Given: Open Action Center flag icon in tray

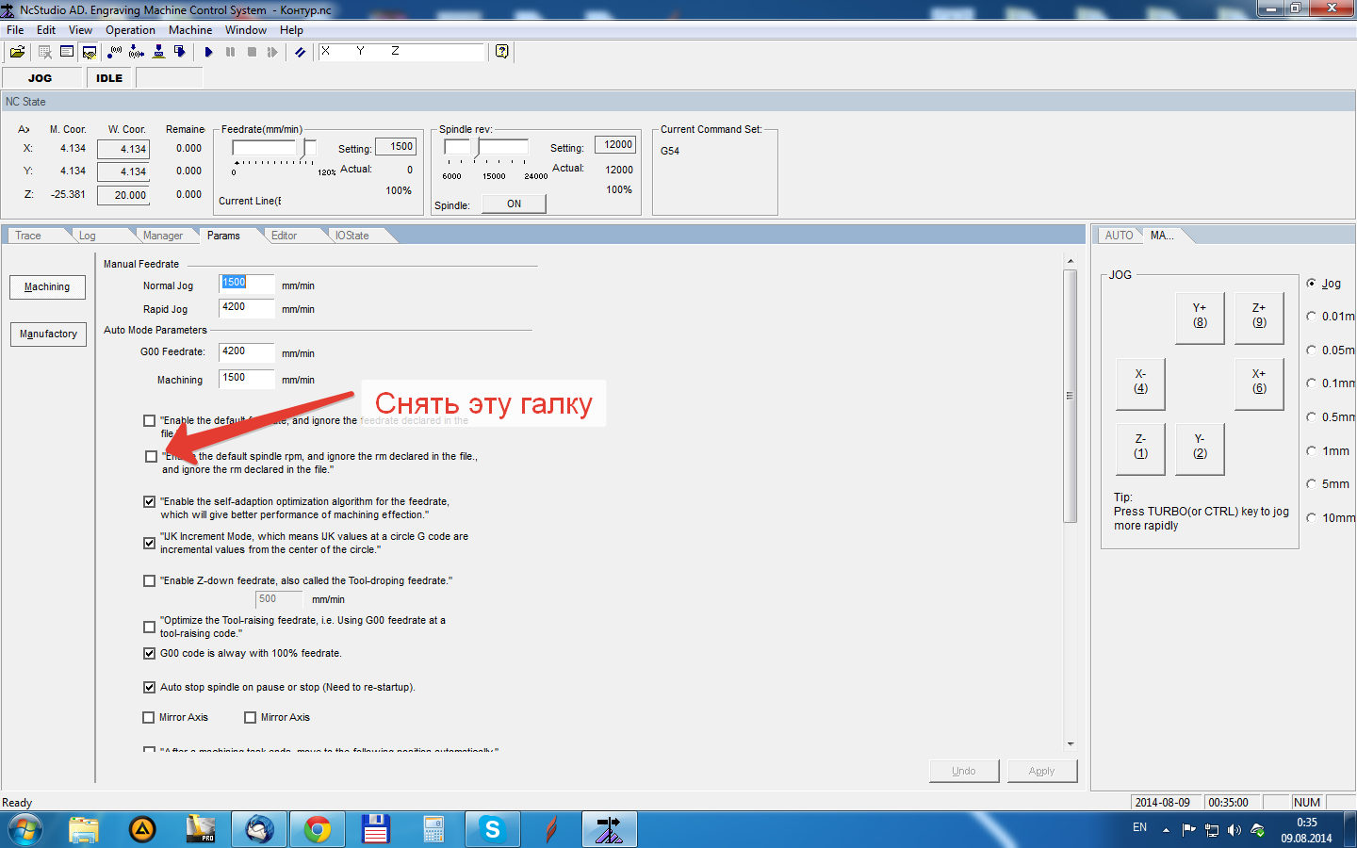Looking at the screenshot, I should click(1189, 830).
